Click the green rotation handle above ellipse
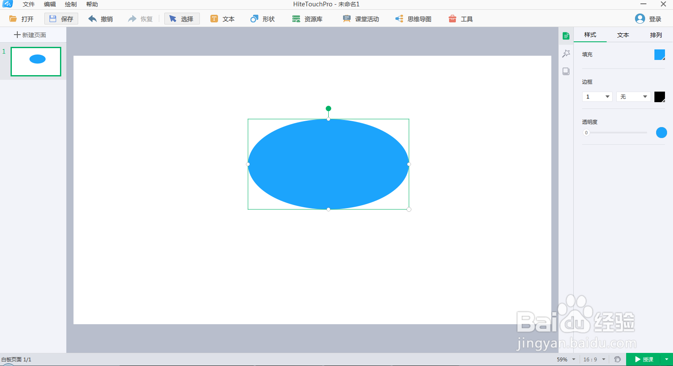 click(328, 108)
